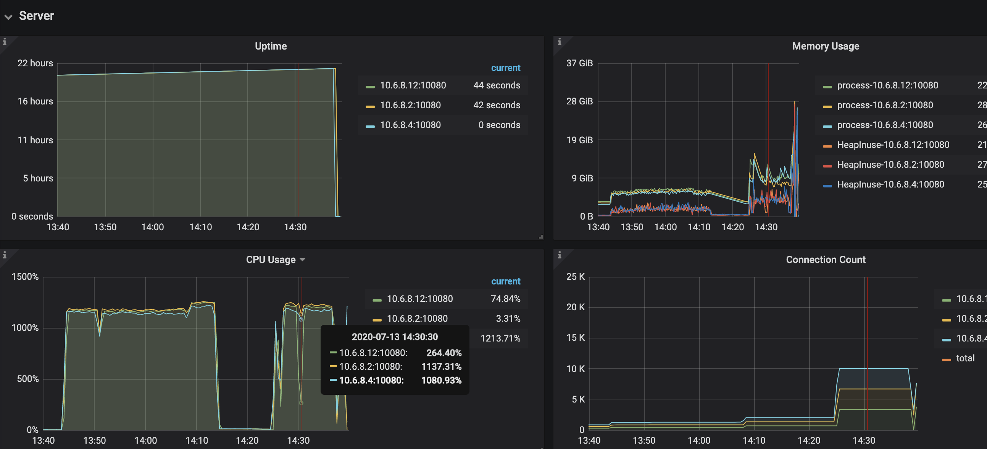This screenshot has height=449, width=987.
Task: Sort CPU Usage legend by current column
Action: pos(505,281)
